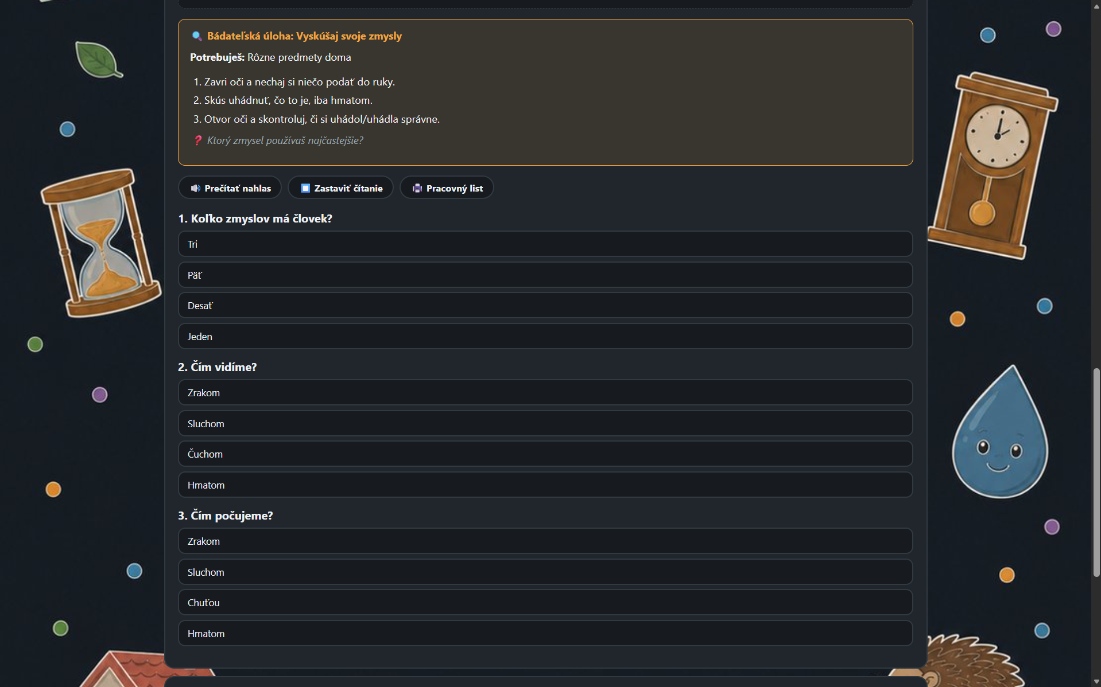Click the smiling water drop illustration
Viewport: 1101px width, 687px height.
pyautogui.click(x=1000, y=432)
